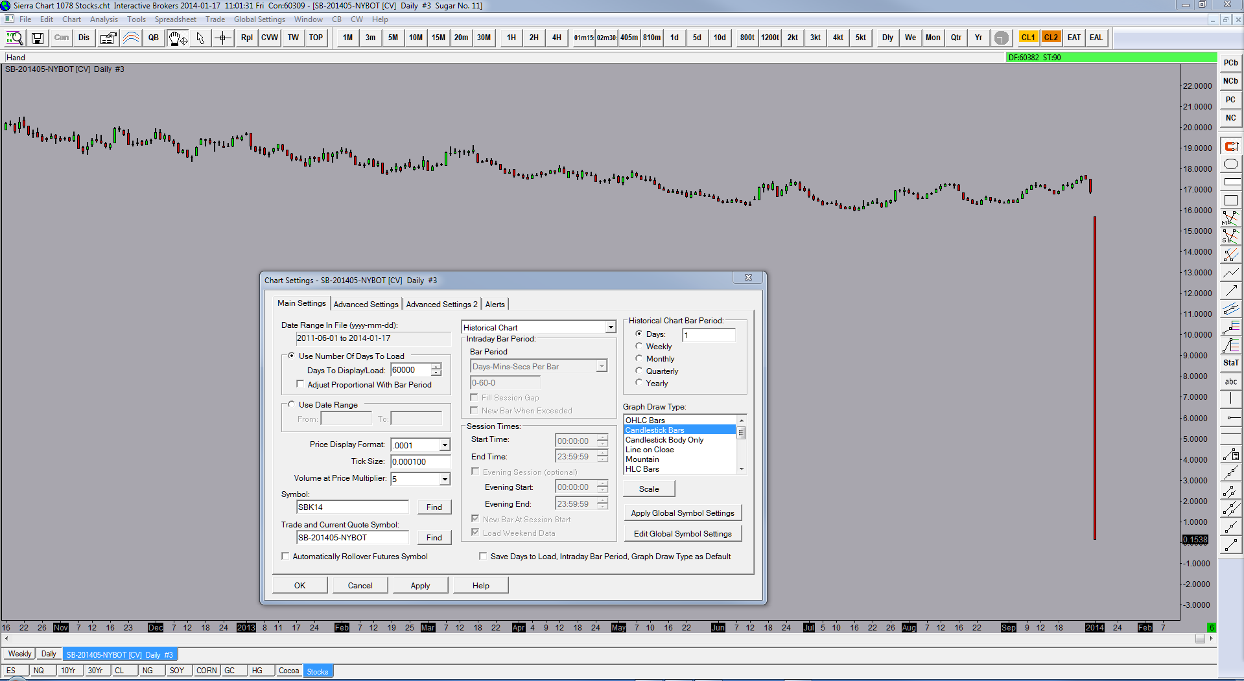Select the Ellipse drawing tool
Screen dimensions: 1244x681
click(1230, 165)
